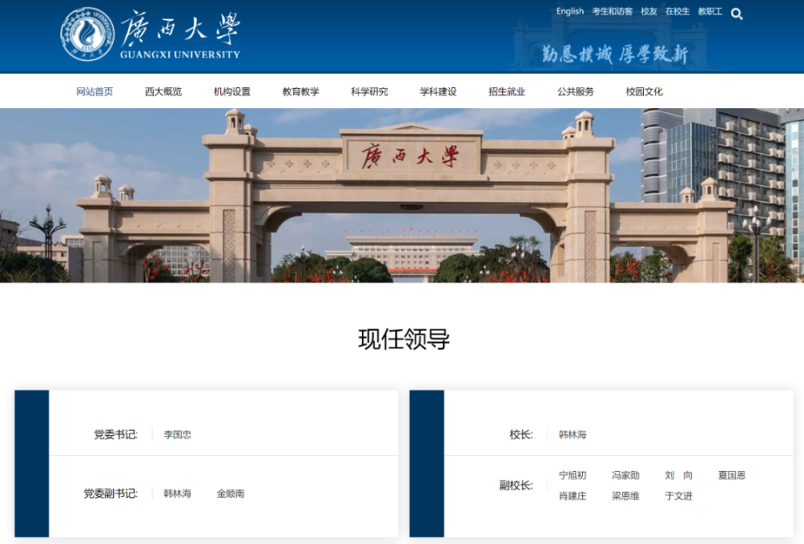
Task: Open 公共服务 navigation menu
Action: [x=575, y=91]
